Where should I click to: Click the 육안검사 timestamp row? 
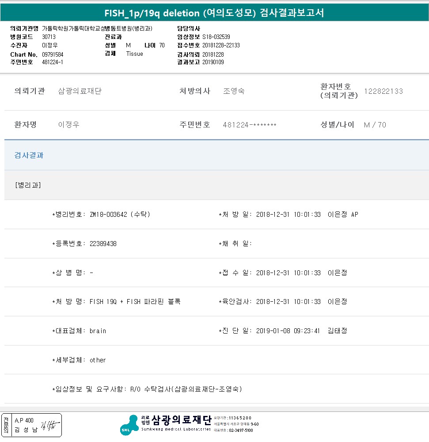[283, 302]
